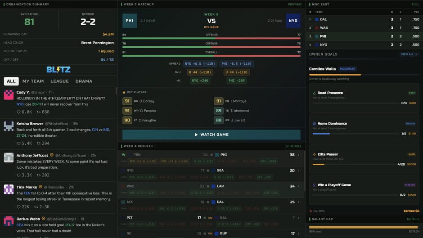This screenshot has height=238, width=423.
Task: Expand the PIT vs BAL result chevron
Action: [299, 218]
